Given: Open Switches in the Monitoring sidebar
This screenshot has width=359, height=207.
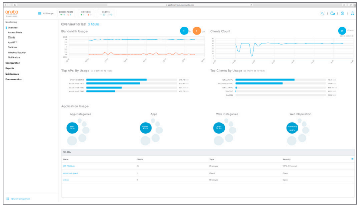Looking at the screenshot, I should pyautogui.click(x=13, y=47).
